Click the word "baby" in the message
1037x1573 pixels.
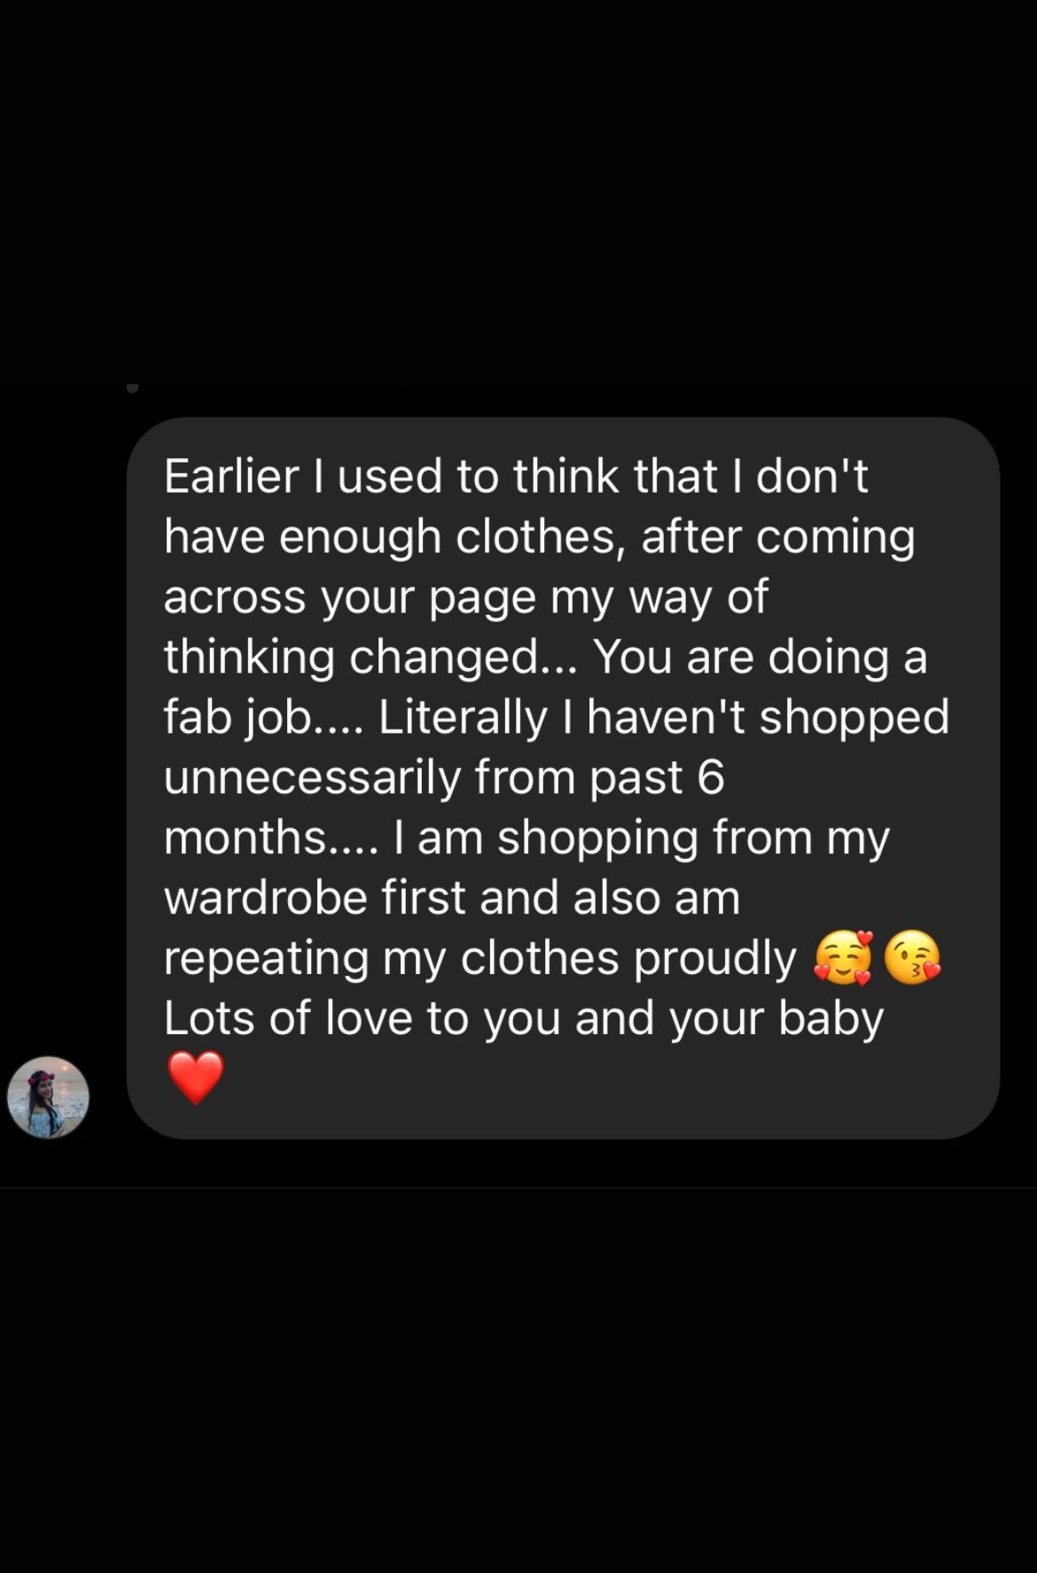coord(831,1019)
